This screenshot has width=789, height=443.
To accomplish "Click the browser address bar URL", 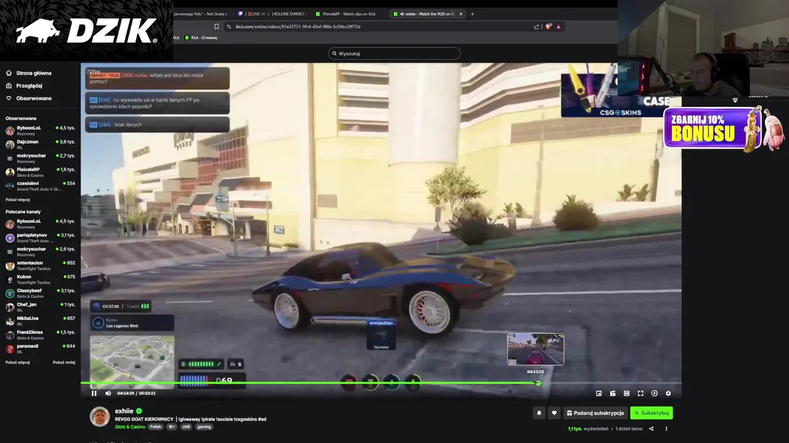I will click(x=298, y=26).
